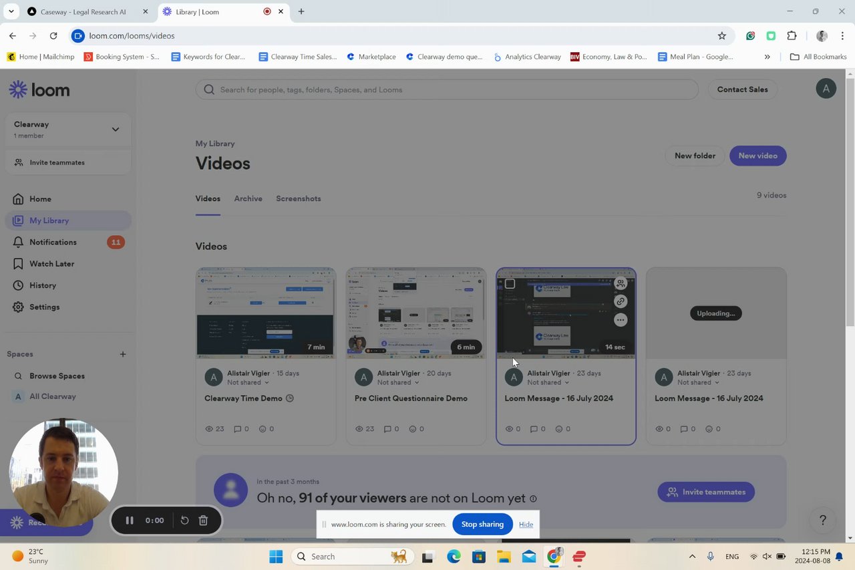Pause the Loom recording
This screenshot has width=855, height=570.
(x=130, y=521)
